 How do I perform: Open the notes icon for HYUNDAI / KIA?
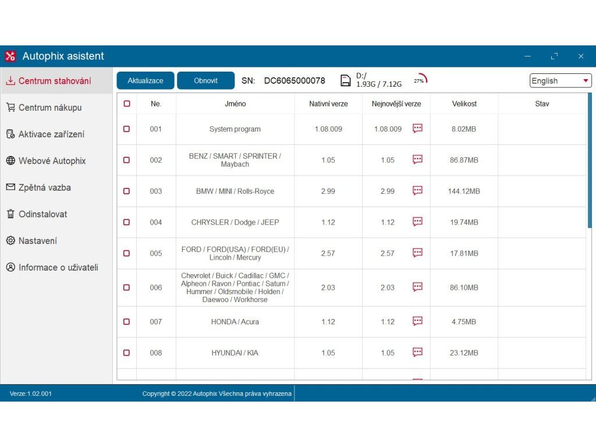[417, 352]
